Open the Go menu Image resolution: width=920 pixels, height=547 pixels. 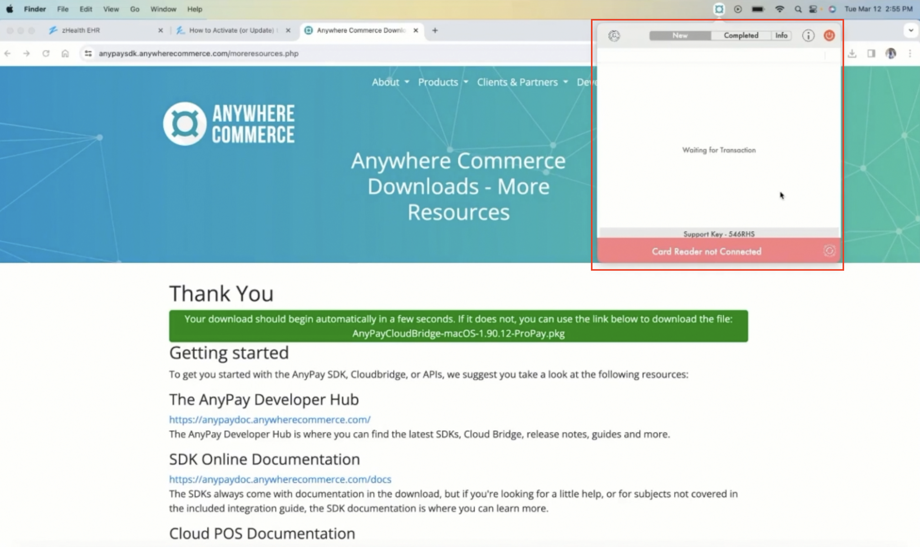[x=135, y=9]
